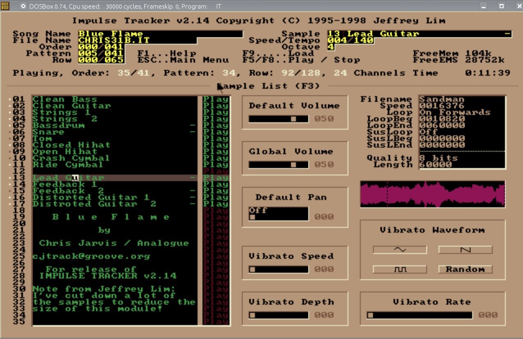Play the Strings 1 sample
The image size is (523, 339).
[x=216, y=112]
